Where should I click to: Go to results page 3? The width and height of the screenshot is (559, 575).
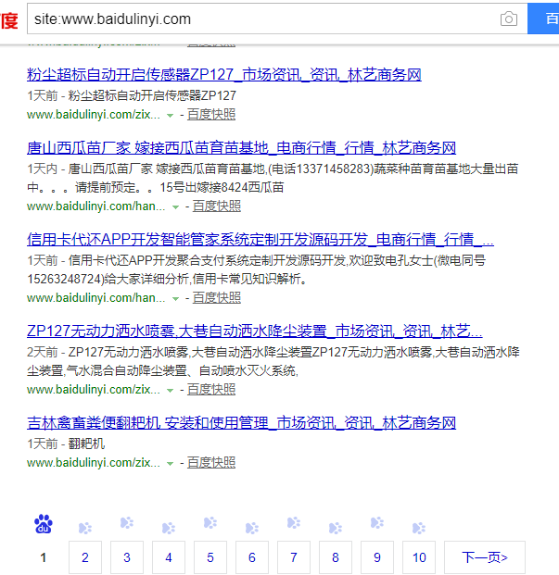point(127,557)
